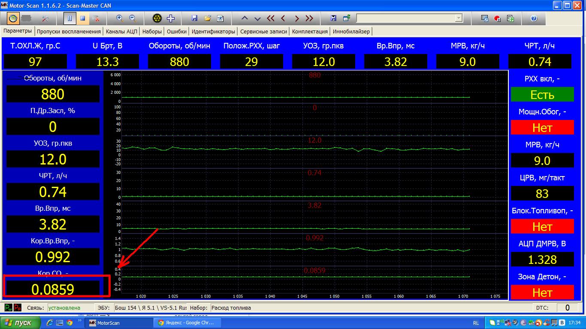Open the help question mark icon

pos(534,18)
